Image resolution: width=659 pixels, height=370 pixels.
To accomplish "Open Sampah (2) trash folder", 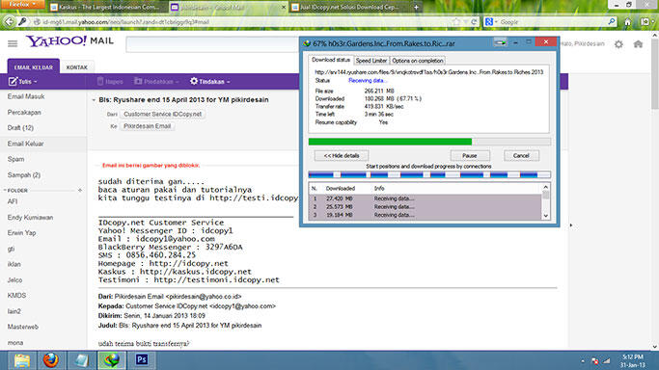I will (24, 175).
